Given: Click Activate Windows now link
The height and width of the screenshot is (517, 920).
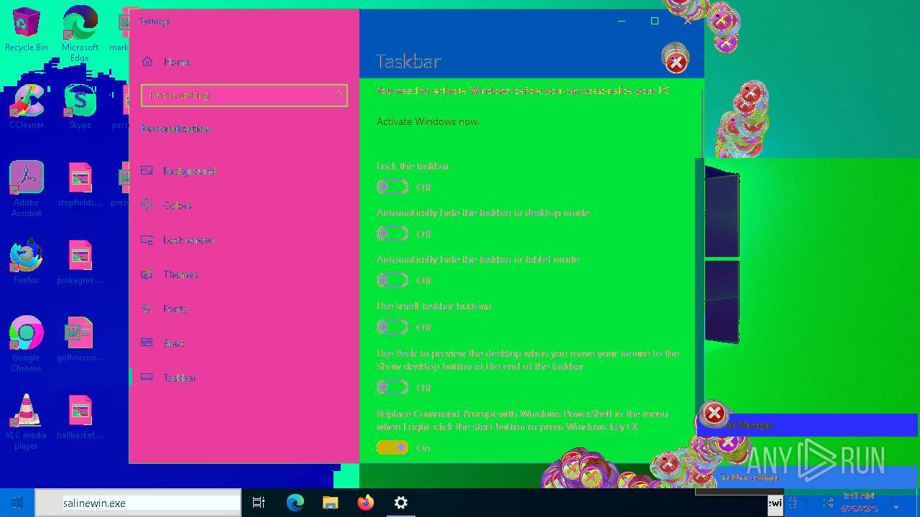Looking at the screenshot, I should click(428, 121).
